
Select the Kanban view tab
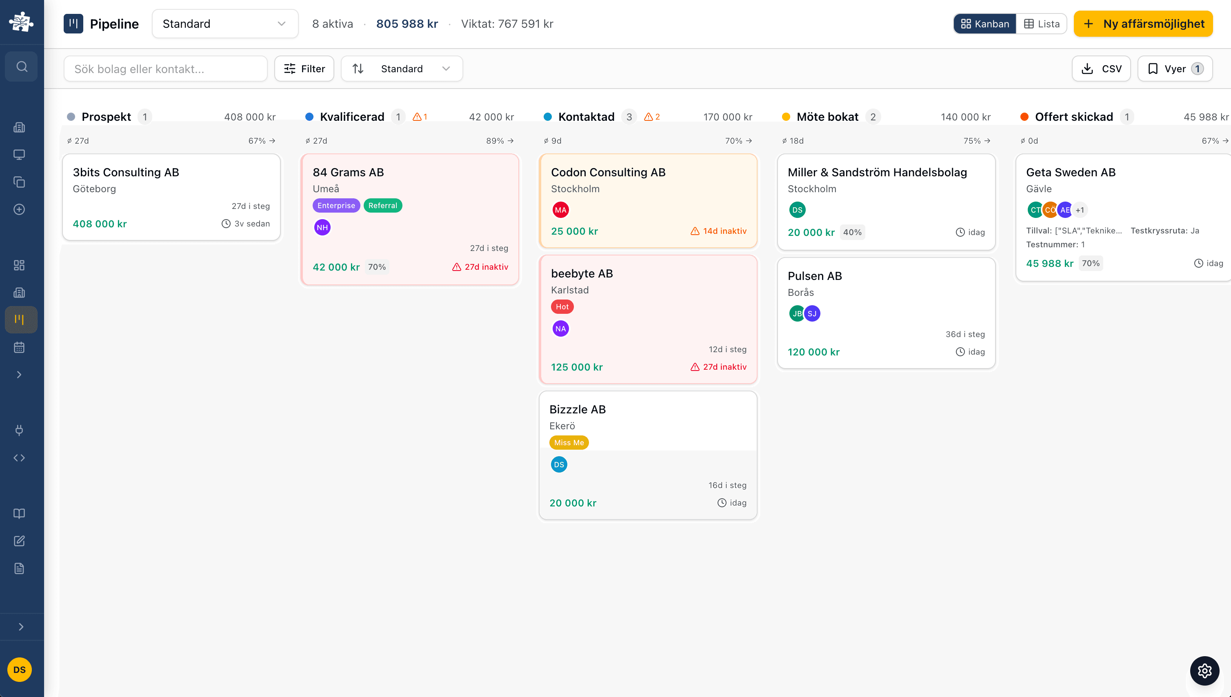coord(984,23)
